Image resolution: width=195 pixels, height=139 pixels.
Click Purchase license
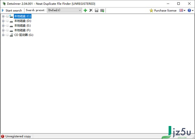pyautogui.click(x=163, y=10)
